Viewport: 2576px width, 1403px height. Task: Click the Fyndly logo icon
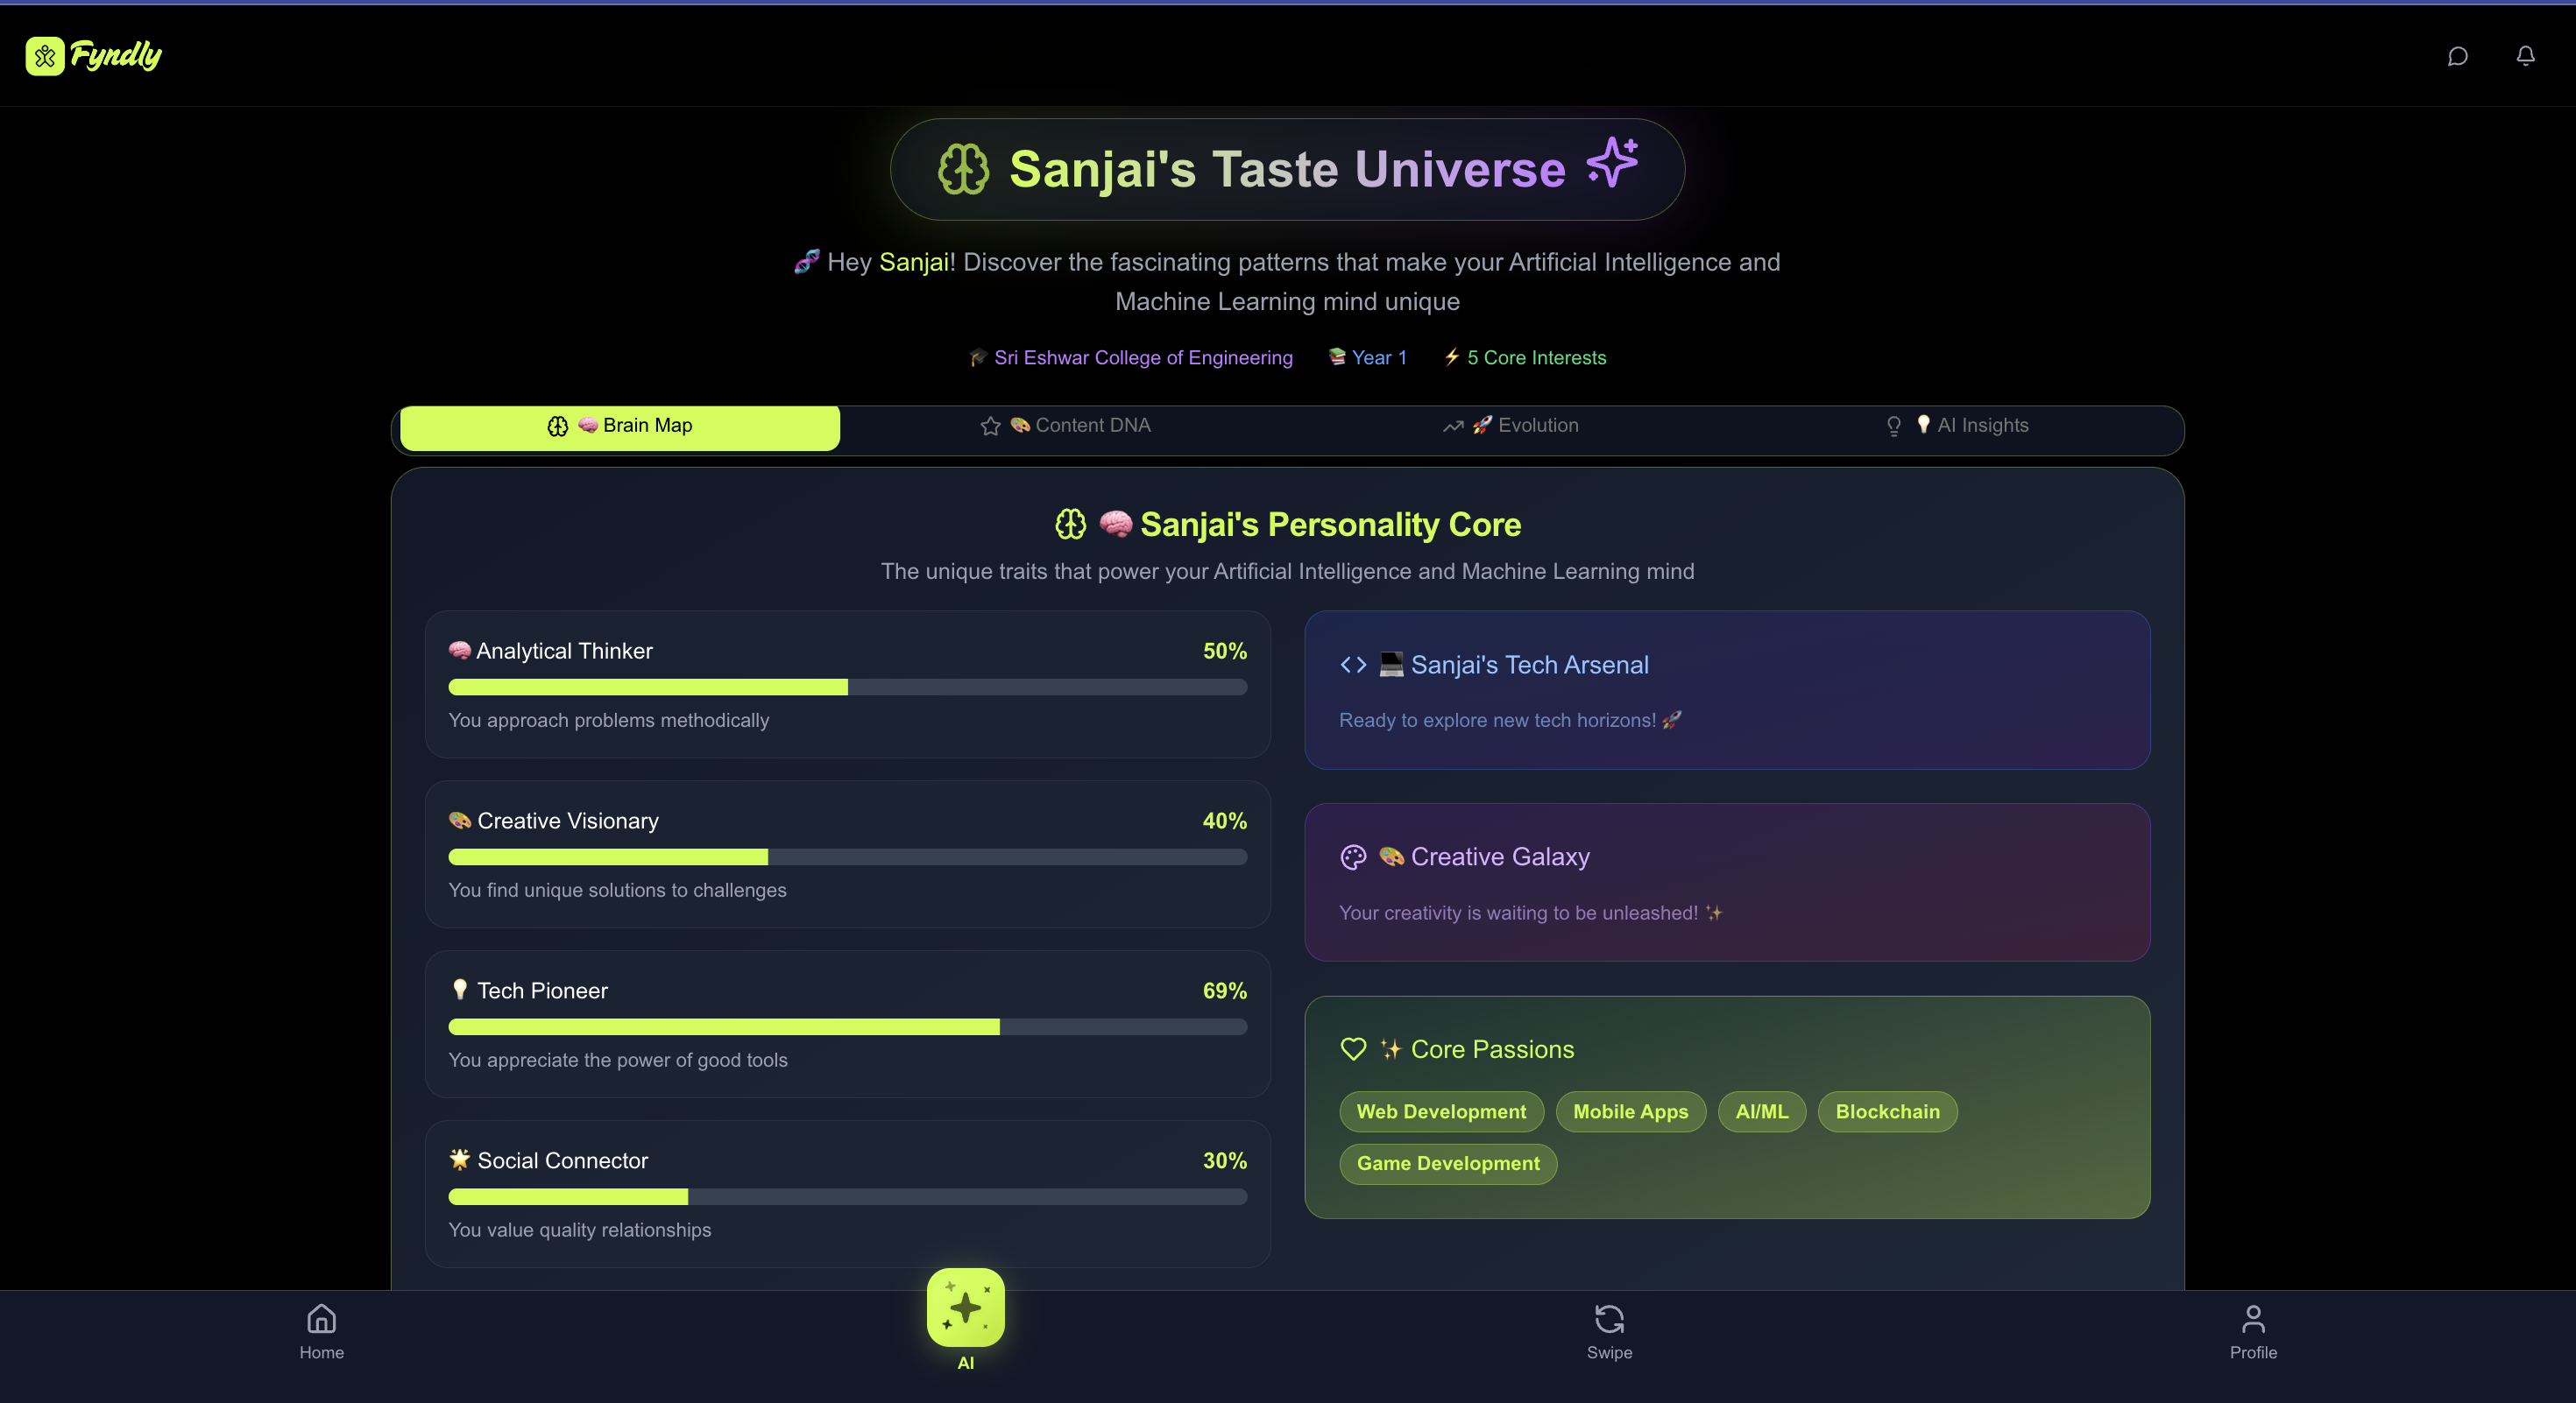[45, 56]
